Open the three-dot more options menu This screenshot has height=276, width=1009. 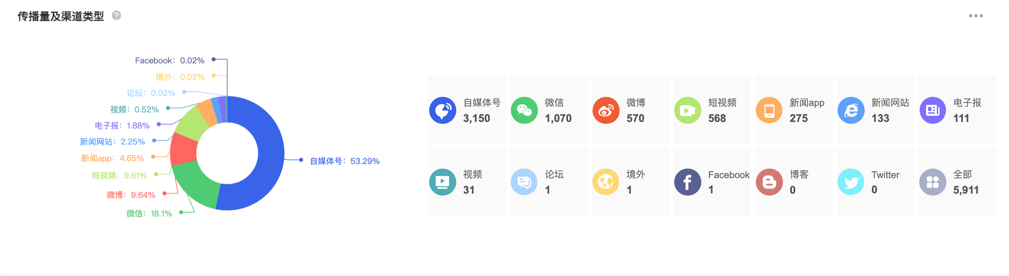pos(976,16)
